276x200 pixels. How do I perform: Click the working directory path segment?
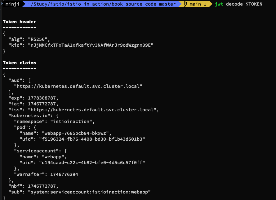coord(102,4)
